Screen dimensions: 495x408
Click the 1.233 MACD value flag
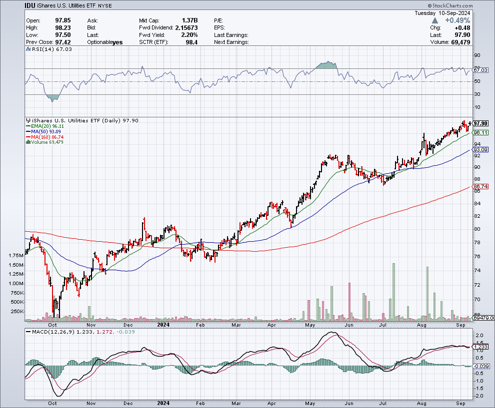480,347
